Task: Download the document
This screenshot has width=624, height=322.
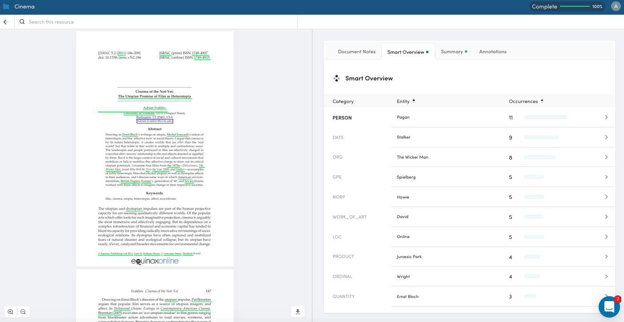Action: point(298,312)
